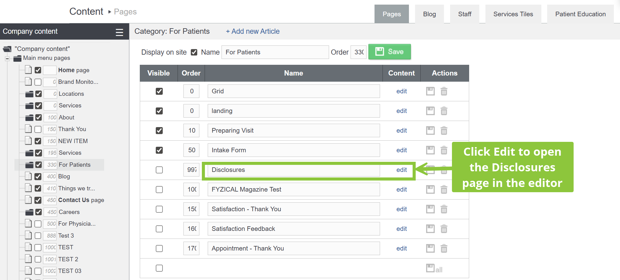Check Visible for FYZICAL Magazine Test

(x=159, y=189)
